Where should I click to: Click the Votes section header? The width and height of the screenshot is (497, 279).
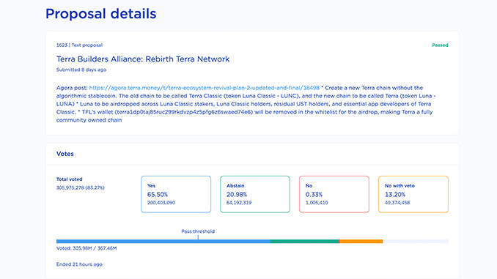(x=65, y=154)
